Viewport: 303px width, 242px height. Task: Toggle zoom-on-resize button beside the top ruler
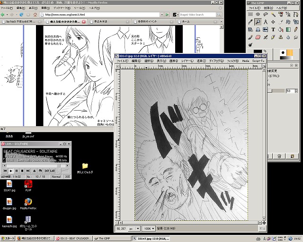(x=264, y=66)
